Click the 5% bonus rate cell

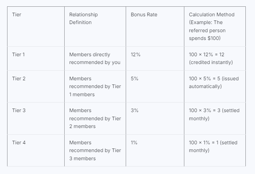[135, 79]
